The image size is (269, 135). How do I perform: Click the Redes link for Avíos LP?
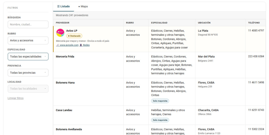pyautogui.click(x=86, y=45)
